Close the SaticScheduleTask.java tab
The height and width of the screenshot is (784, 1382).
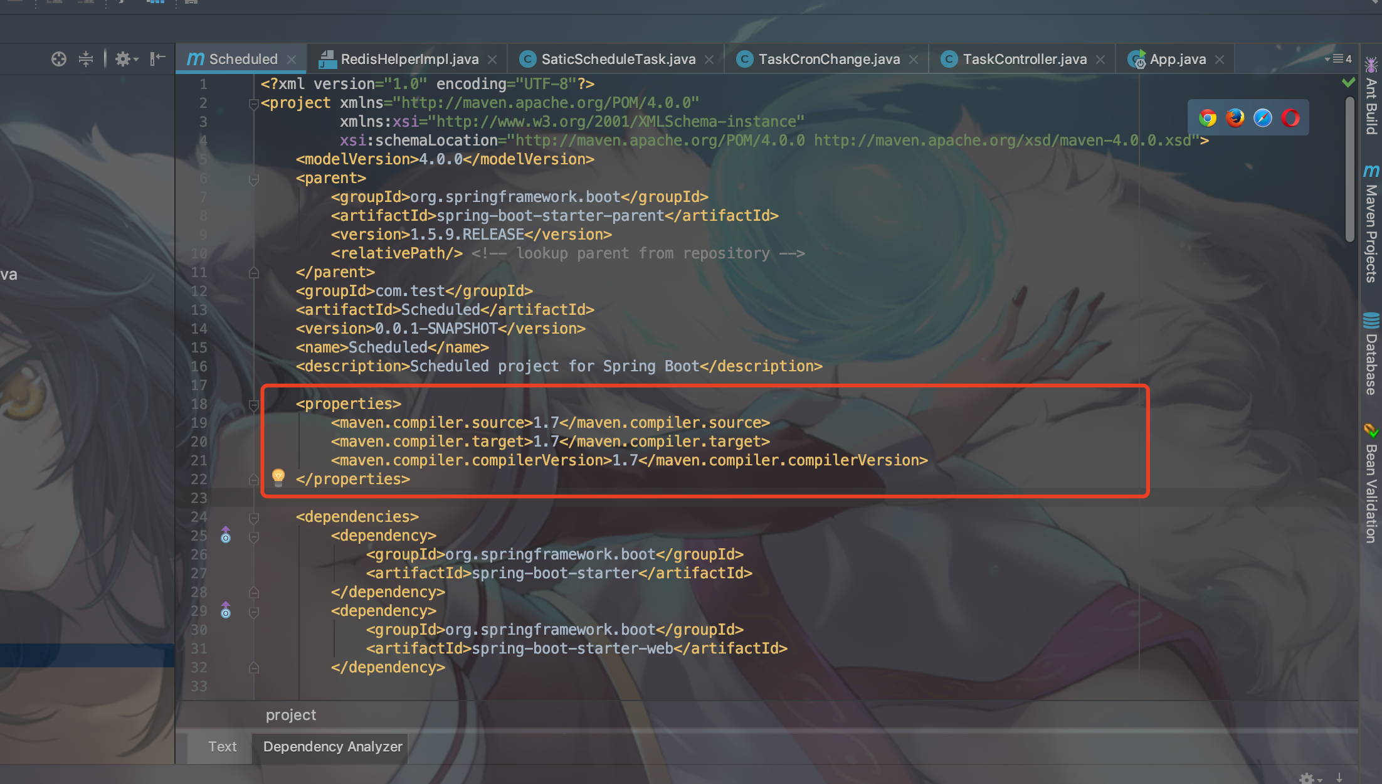709,60
